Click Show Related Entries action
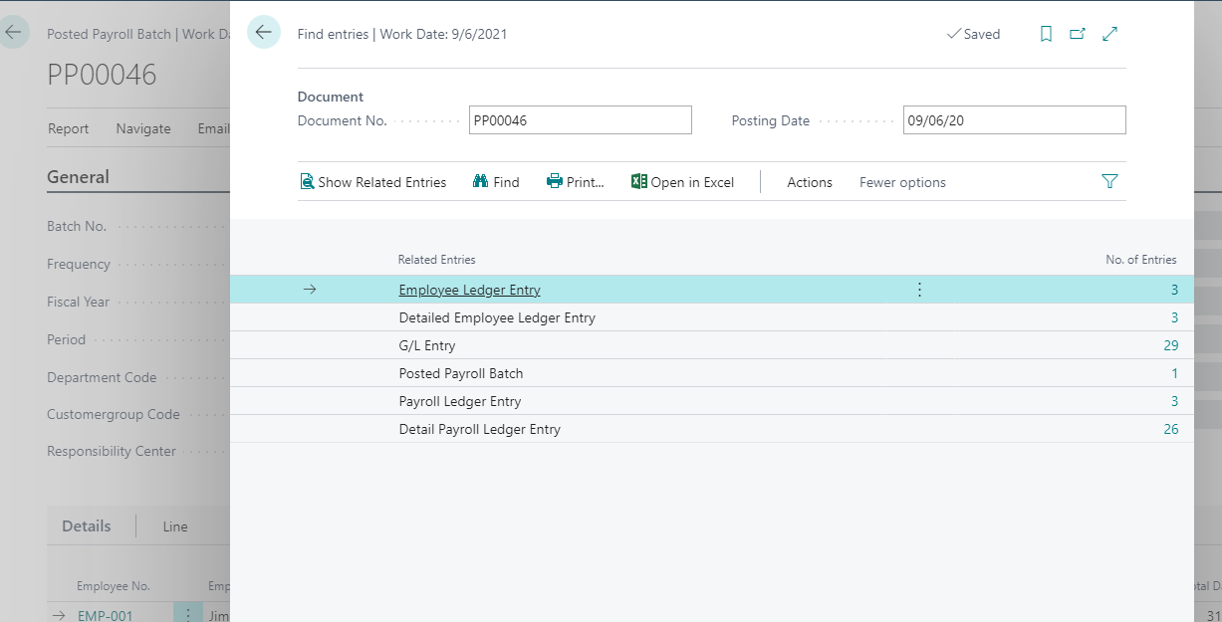 pyautogui.click(x=373, y=182)
